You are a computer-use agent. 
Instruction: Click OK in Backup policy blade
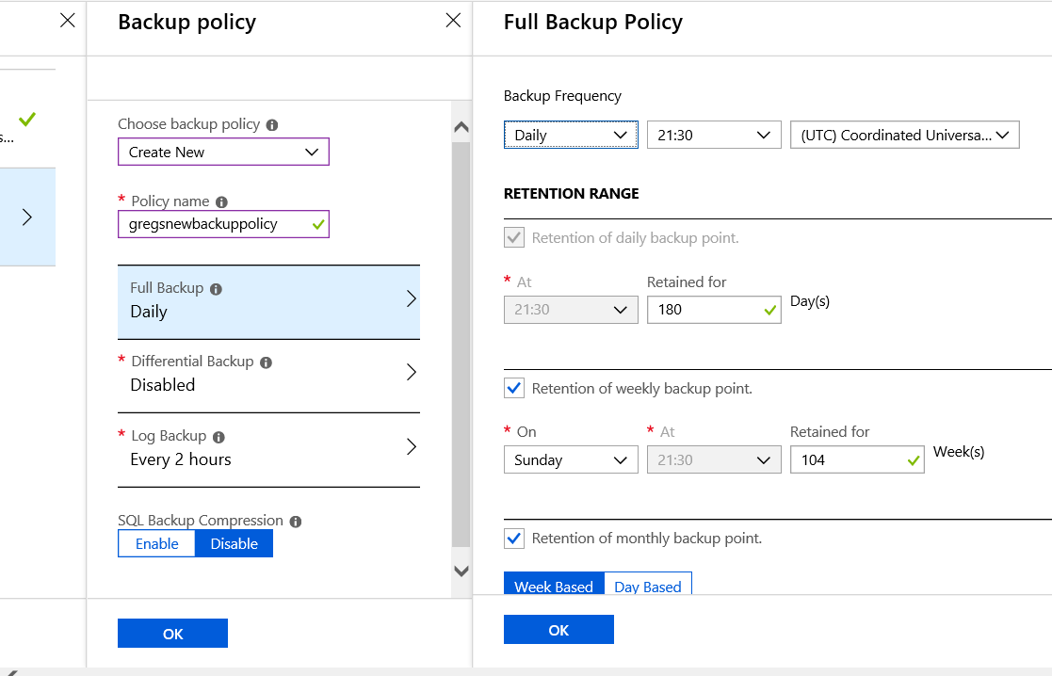point(172,633)
